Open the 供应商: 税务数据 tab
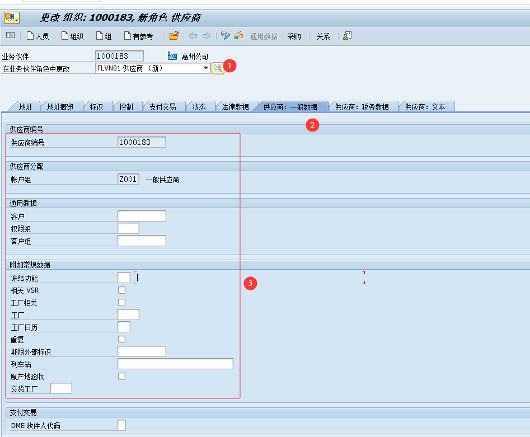 pyautogui.click(x=362, y=106)
